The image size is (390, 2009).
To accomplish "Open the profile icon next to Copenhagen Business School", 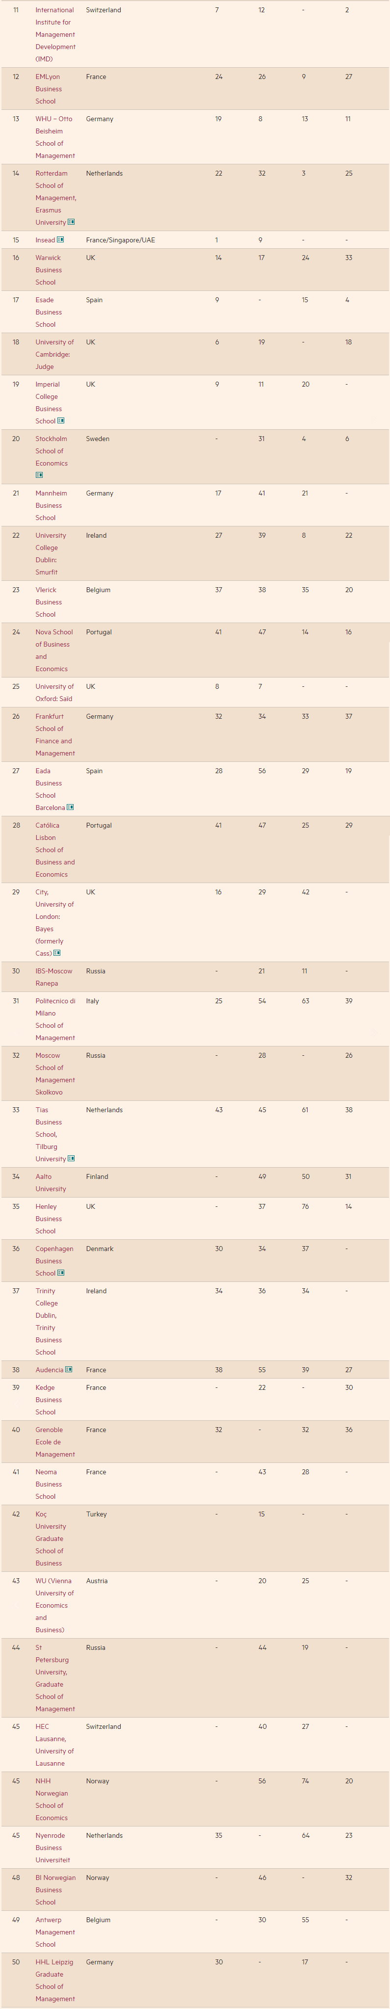I will point(61,1273).
